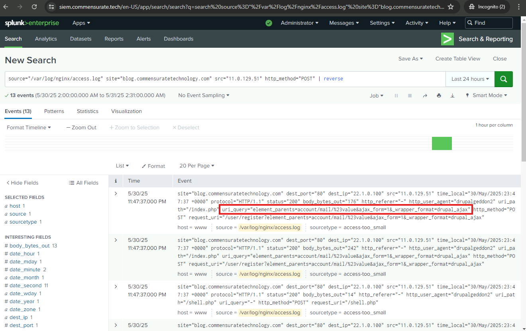This screenshot has width=526, height=331.
Task: Click the green health status check icon
Action: [x=269, y=23]
